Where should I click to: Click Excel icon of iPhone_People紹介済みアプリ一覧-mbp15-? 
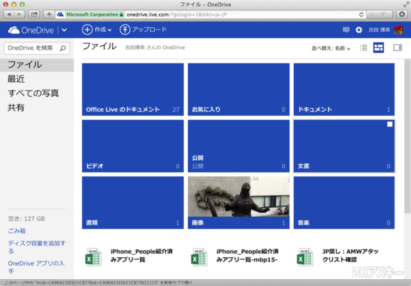pos(199,257)
